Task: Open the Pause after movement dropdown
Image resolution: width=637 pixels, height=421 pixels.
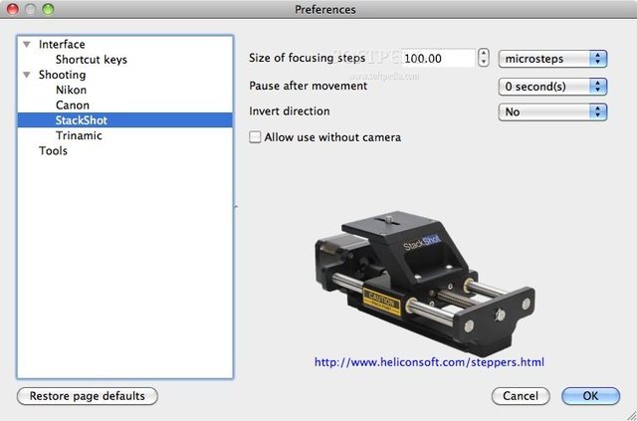Action: 552,86
